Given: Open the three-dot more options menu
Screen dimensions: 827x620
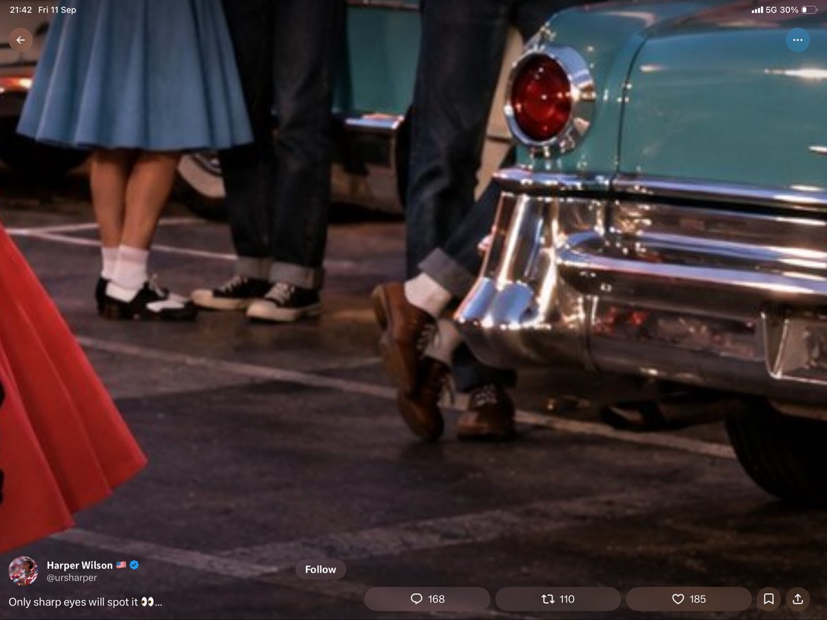Looking at the screenshot, I should coord(797,40).
